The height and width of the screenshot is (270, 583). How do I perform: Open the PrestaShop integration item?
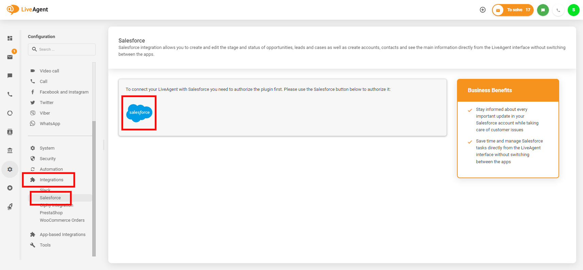(x=51, y=213)
